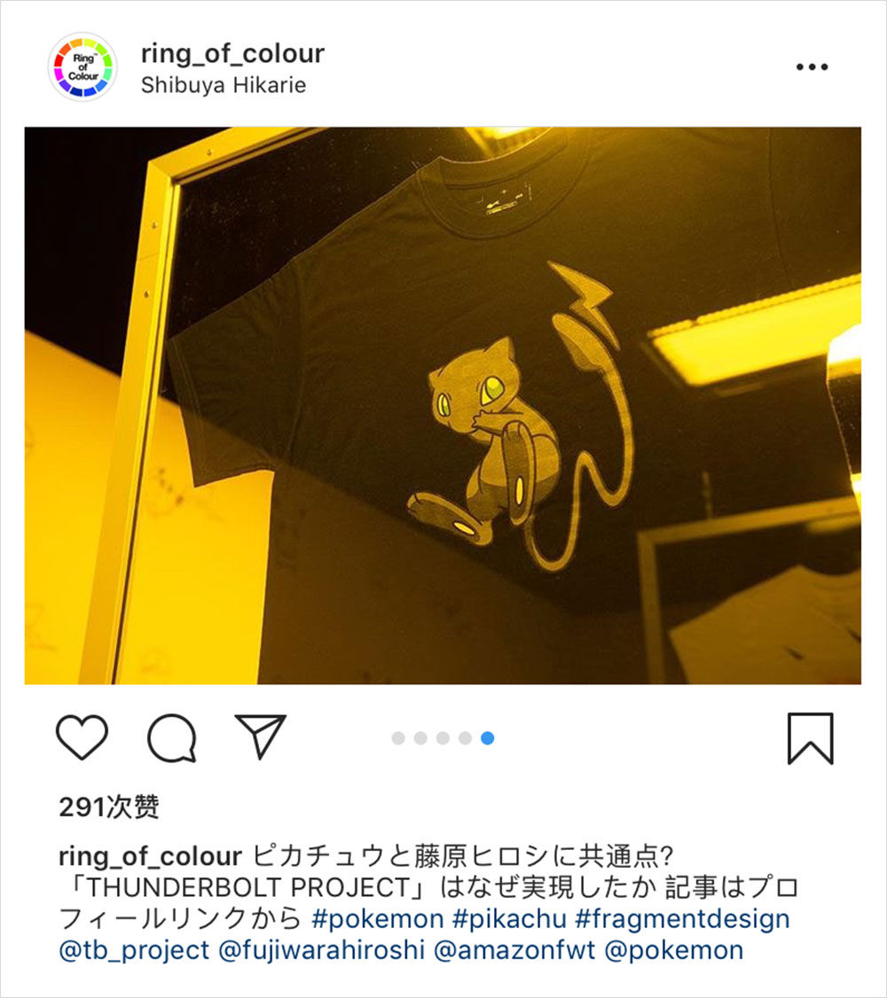
Task: Jump to the third carousel dot
Action: coord(443,737)
